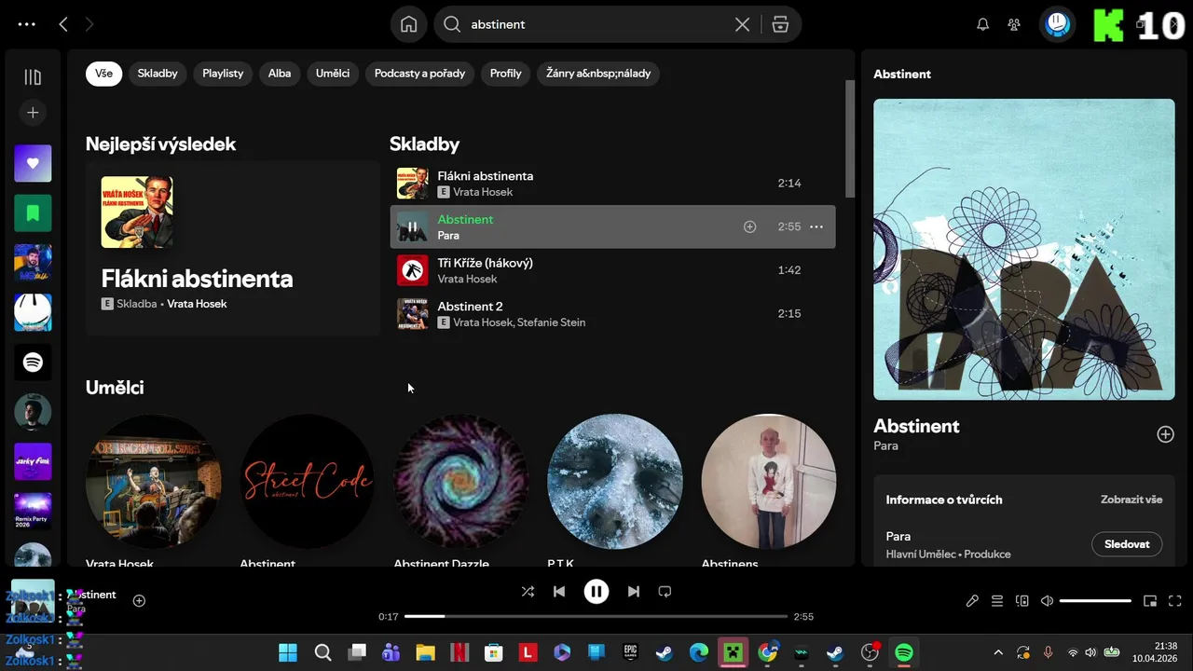Click the results vertical scrollbar
This screenshot has width=1193, height=671.
(849, 138)
